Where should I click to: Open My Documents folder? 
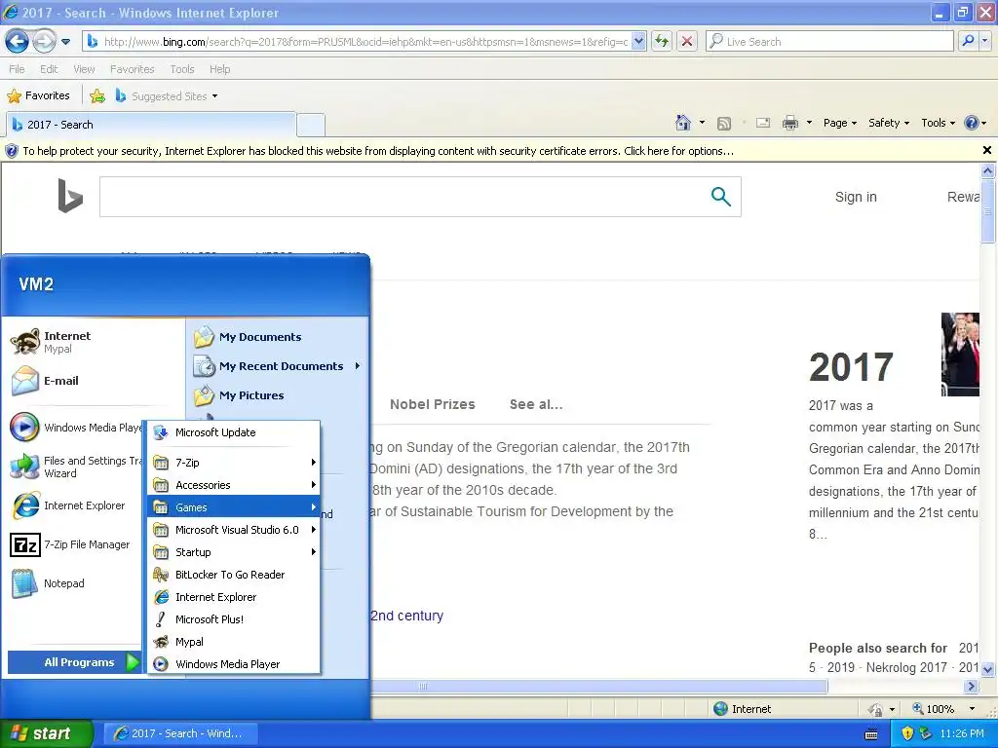coord(278,337)
